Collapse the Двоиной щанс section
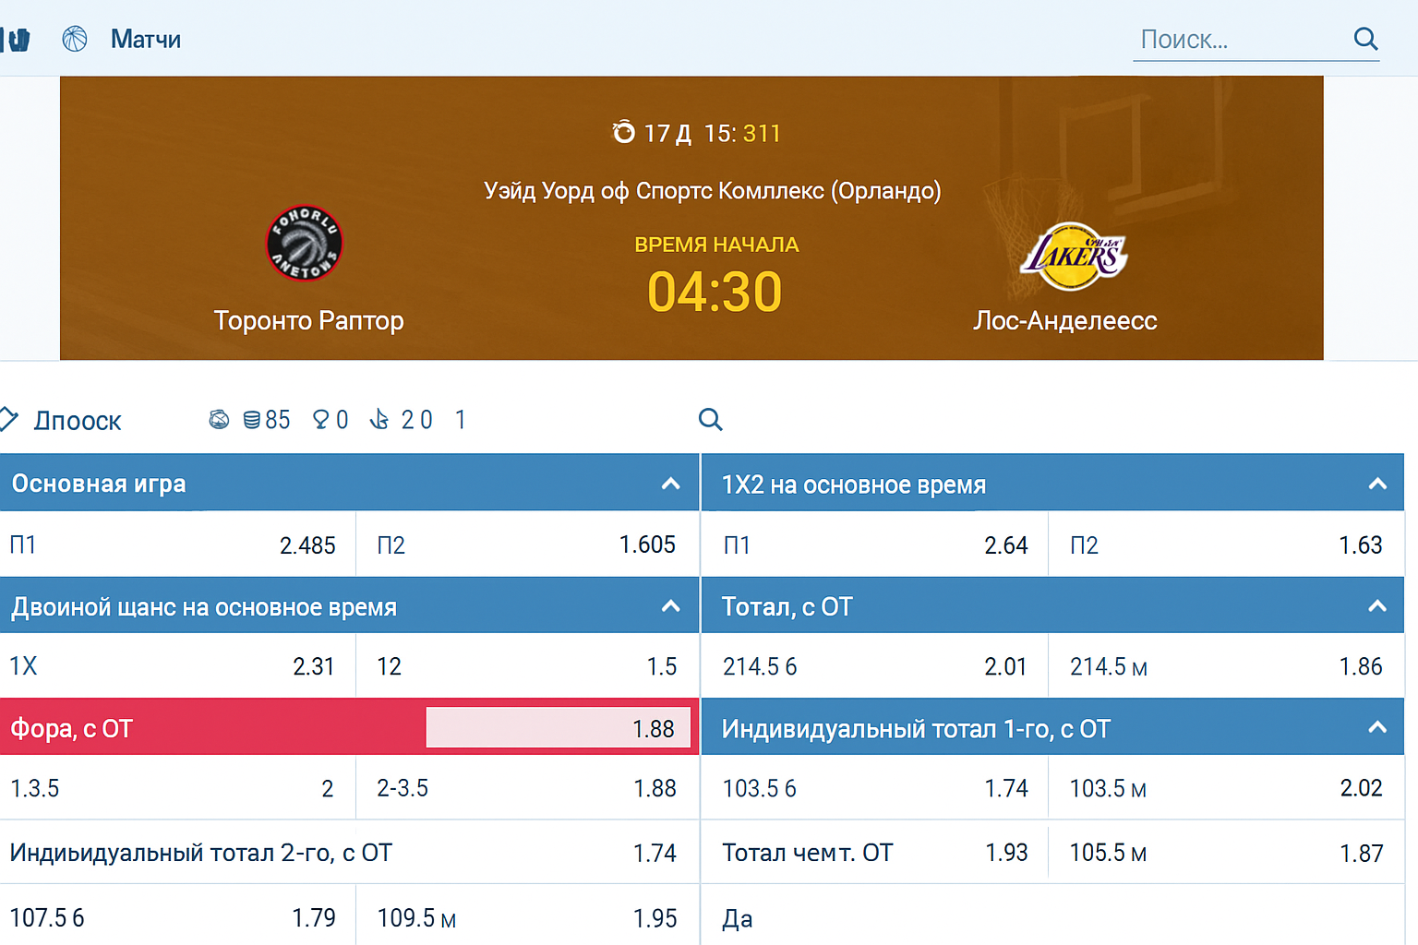This screenshot has height=945, width=1418. click(x=671, y=606)
